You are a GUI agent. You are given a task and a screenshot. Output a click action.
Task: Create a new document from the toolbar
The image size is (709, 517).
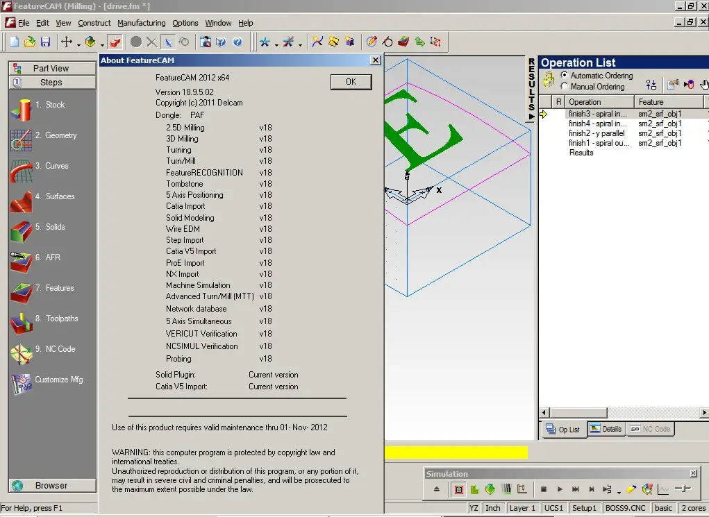coord(14,42)
